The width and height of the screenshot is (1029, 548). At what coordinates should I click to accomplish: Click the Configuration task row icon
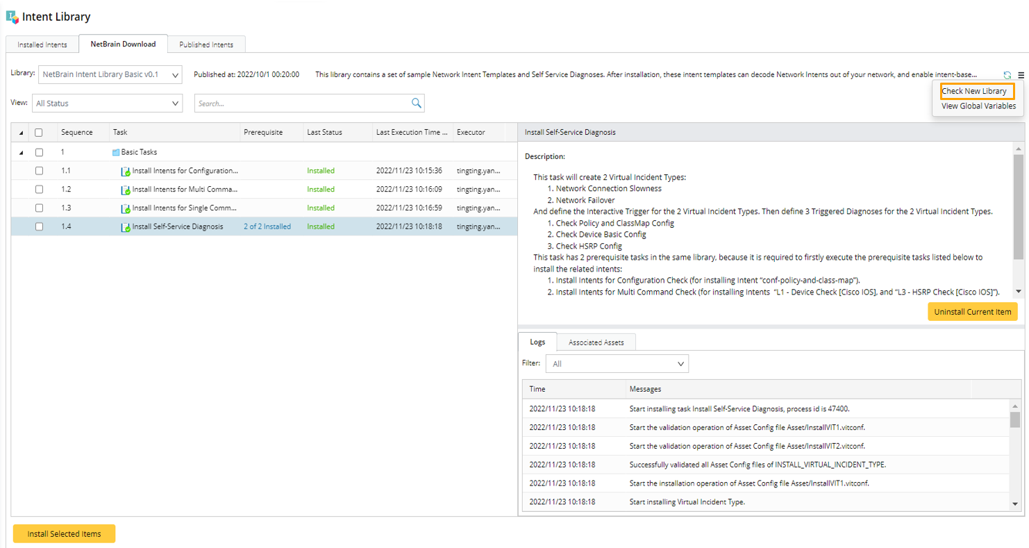click(126, 171)
